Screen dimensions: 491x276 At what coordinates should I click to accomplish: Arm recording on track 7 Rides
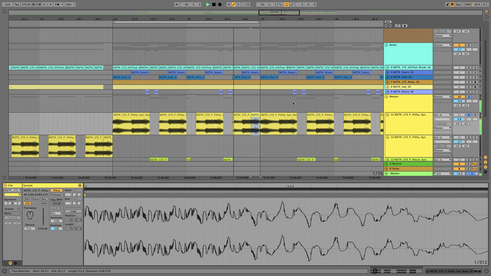coord(475,82)
